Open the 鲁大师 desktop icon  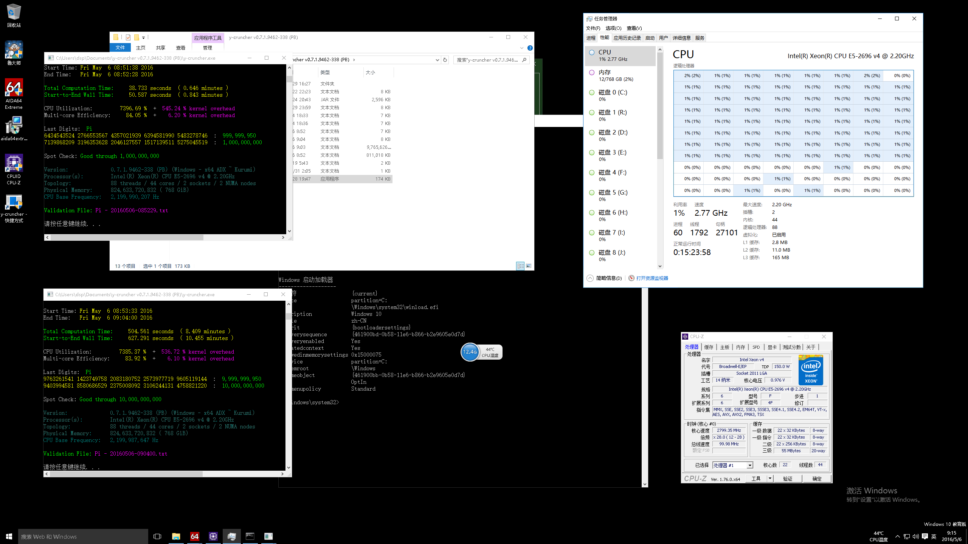[x=14, y=53]
